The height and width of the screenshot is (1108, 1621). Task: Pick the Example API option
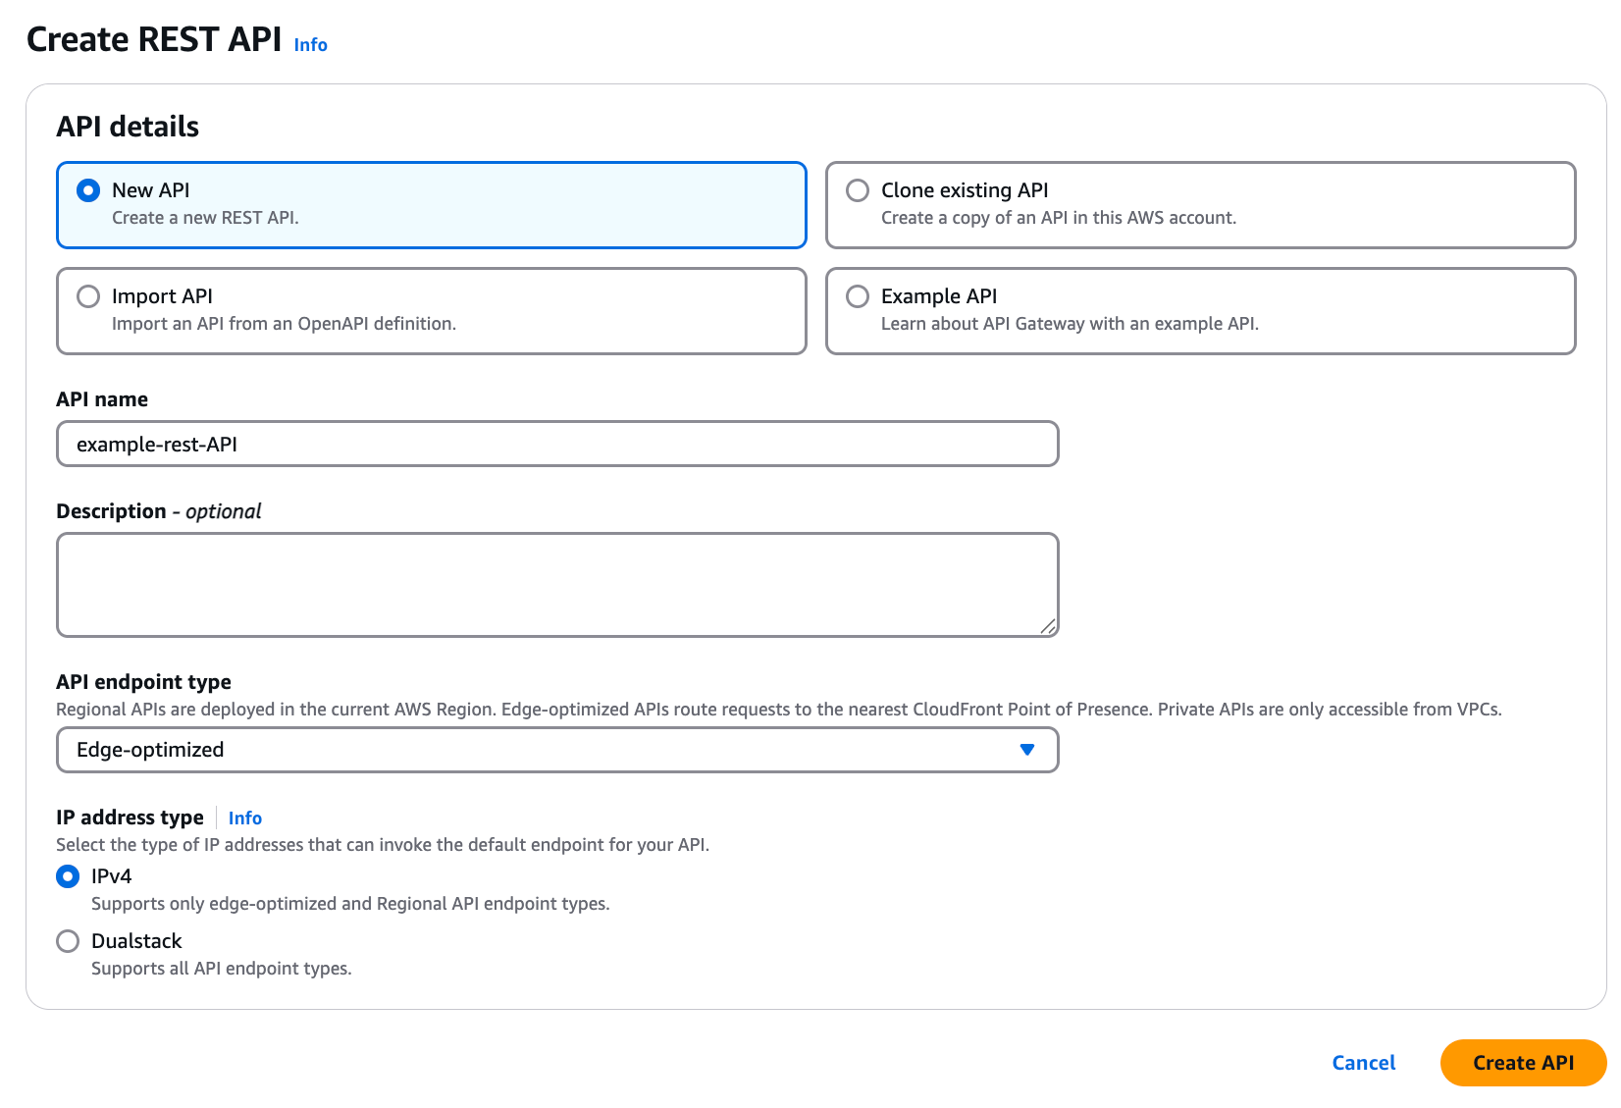click(858, 296)
